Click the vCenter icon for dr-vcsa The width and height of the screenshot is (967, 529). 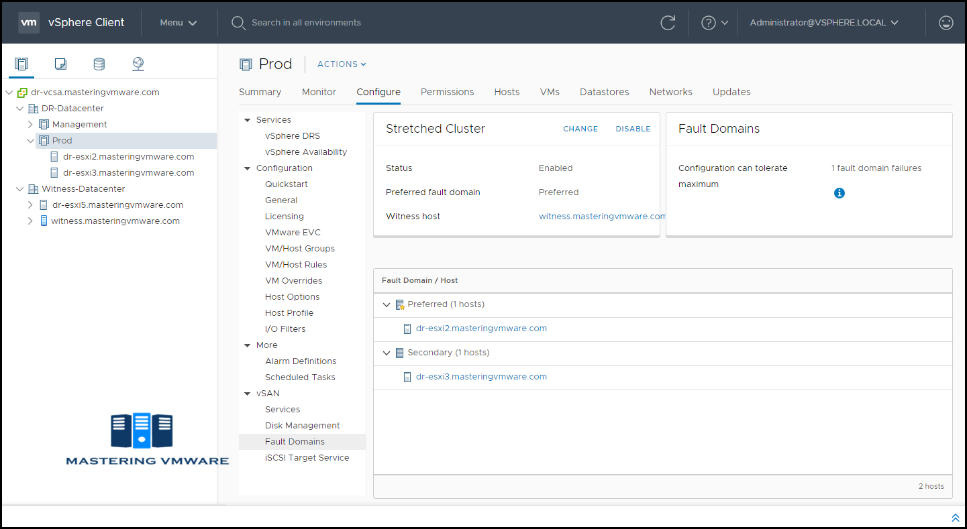coord(22,93)
